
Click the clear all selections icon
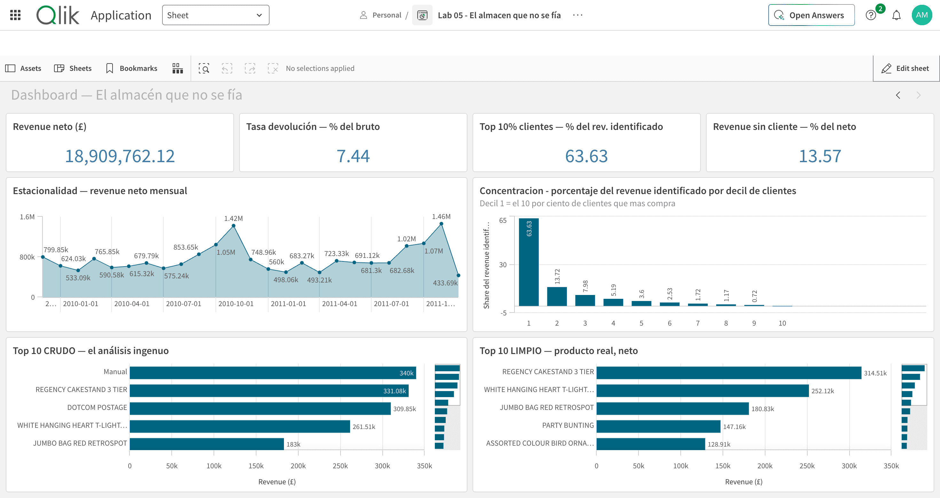pos(273,68)
